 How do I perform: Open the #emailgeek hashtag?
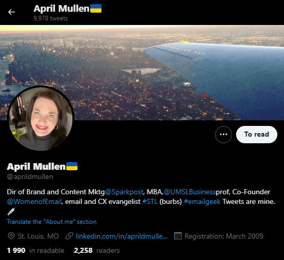pos(202,201)
